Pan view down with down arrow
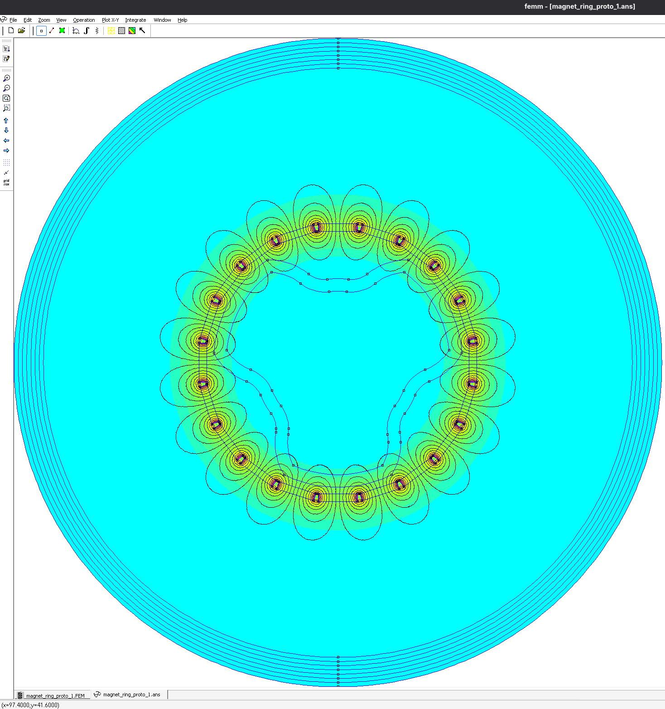Image resolution: width=665 pixels, height=709 pixels. point(6,131)
